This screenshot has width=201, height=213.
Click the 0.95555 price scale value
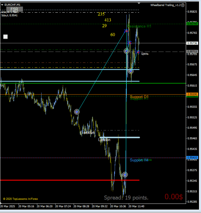pos(192,107)
